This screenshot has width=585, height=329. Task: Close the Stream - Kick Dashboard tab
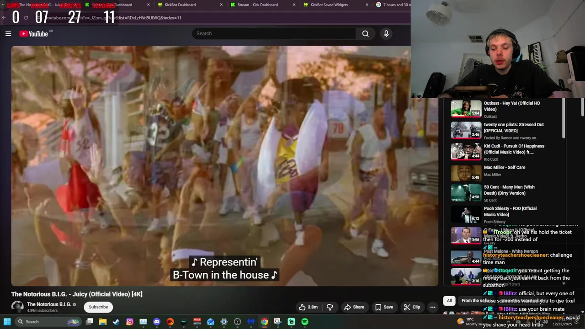[294, 5]
